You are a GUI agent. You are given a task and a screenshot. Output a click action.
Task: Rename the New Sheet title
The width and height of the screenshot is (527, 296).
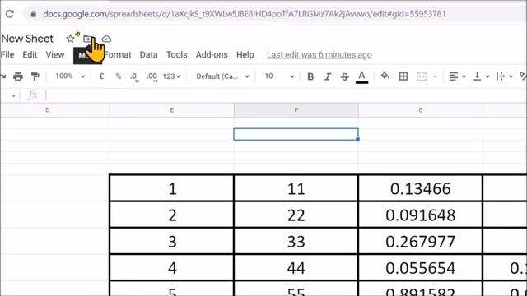pyautogui.click(x=27, y=39)
